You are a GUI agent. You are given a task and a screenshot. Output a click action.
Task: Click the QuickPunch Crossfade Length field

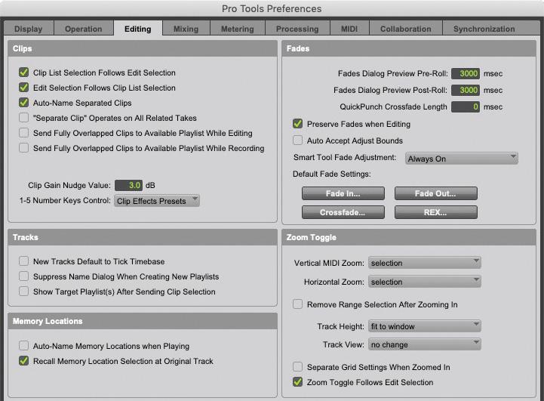[466, 107]
